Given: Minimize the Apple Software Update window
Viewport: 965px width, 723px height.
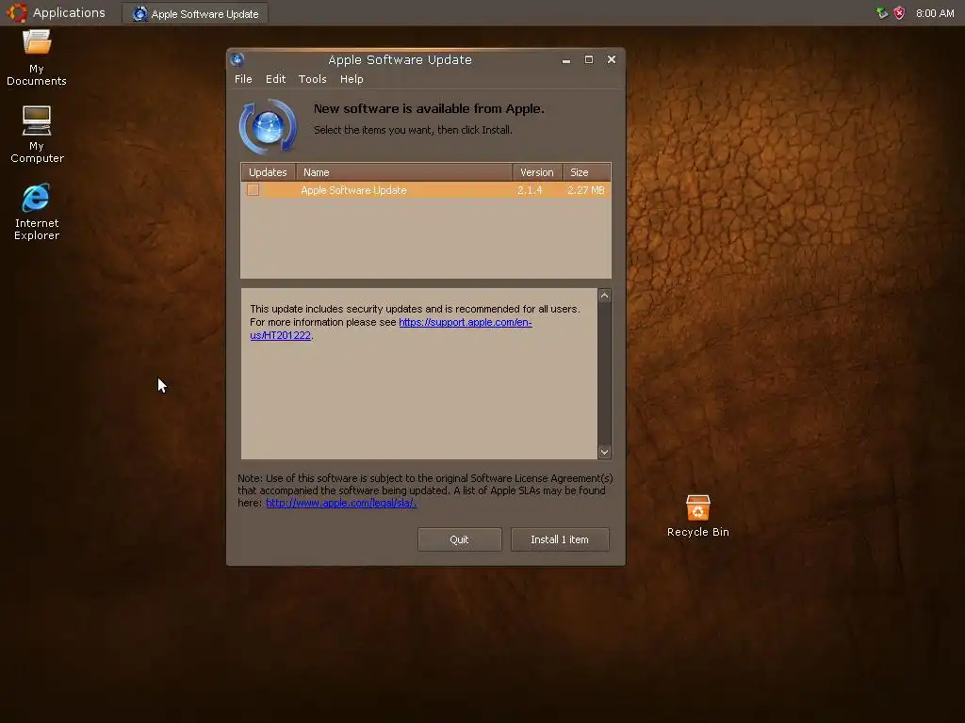Looking at the screenshot, I should (x=566, y=59).
